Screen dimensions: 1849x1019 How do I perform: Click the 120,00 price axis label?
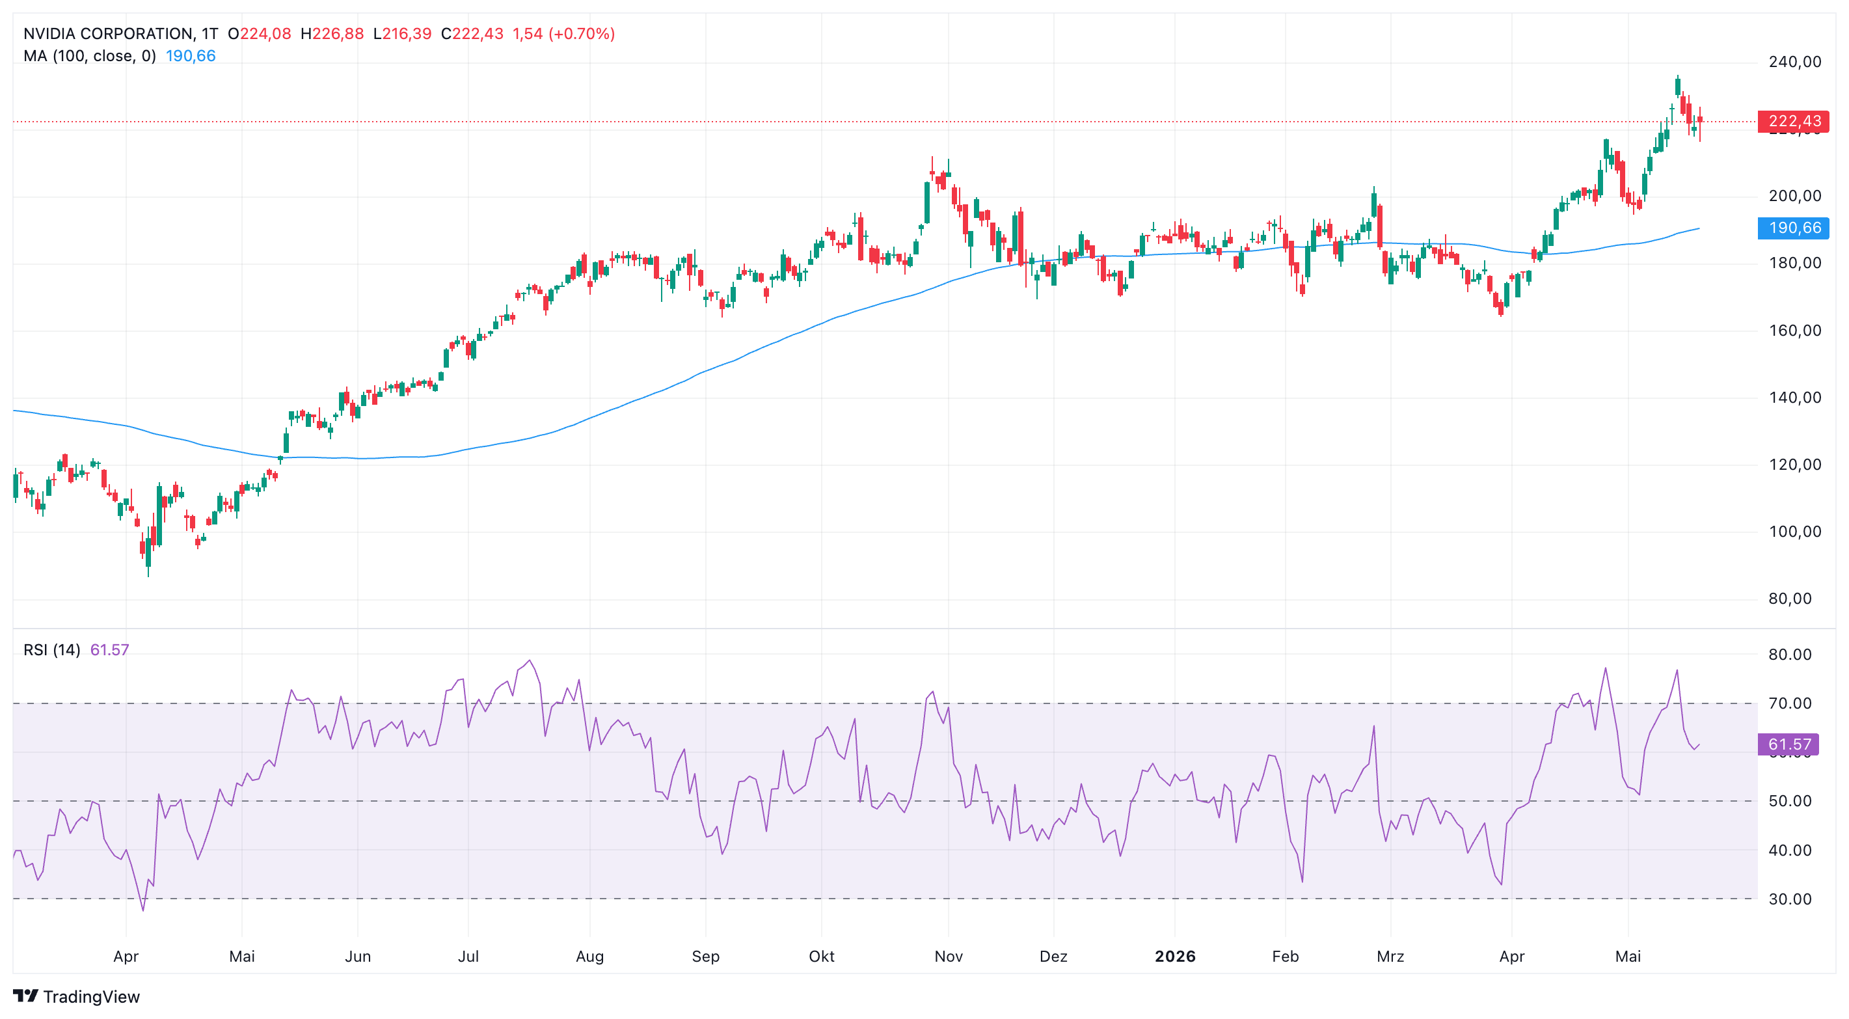point(1794,465)
